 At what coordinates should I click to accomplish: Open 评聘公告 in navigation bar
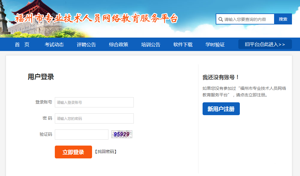click(x=86, y=45)
